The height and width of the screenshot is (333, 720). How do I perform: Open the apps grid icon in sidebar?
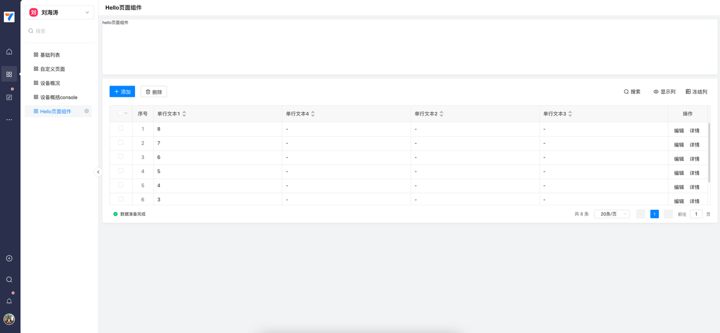(x=9, y=74)
